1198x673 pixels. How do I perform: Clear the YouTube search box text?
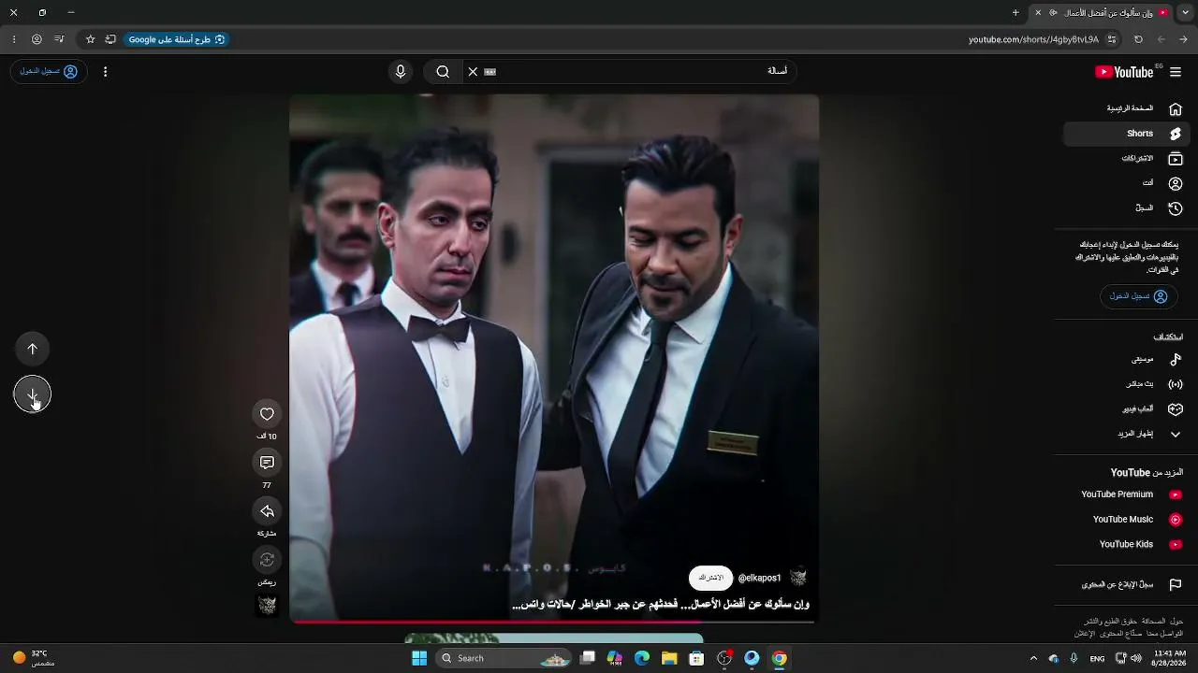473,72
